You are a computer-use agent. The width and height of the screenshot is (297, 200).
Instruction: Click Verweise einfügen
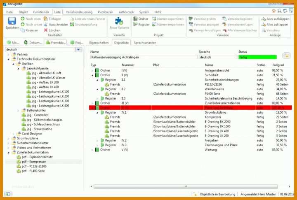click(x=237, y=24)
